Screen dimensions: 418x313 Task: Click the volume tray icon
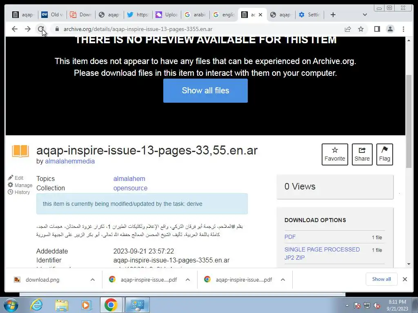377,306
